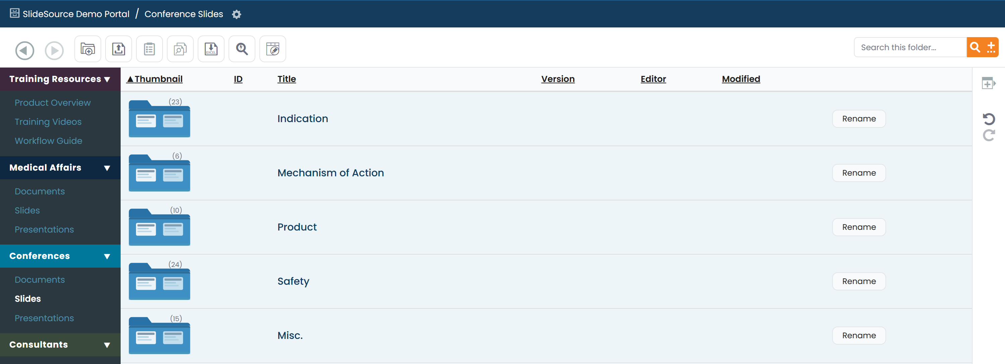Image resolution: width=1005 pixels, height=364 pixels.
Task: Click the redo arrow icon
Action: (989, 135)
